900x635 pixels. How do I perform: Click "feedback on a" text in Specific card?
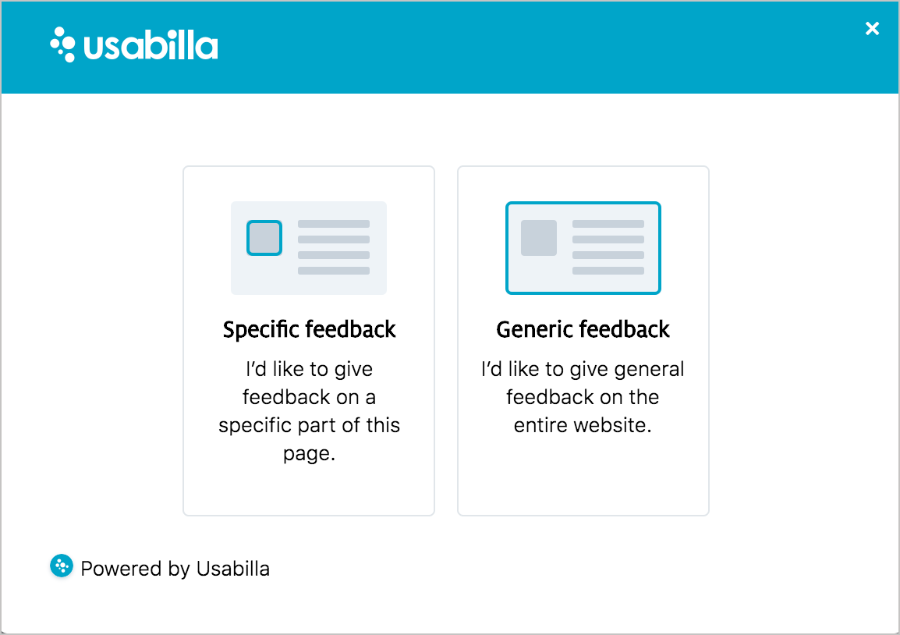[x=309, y=397]
